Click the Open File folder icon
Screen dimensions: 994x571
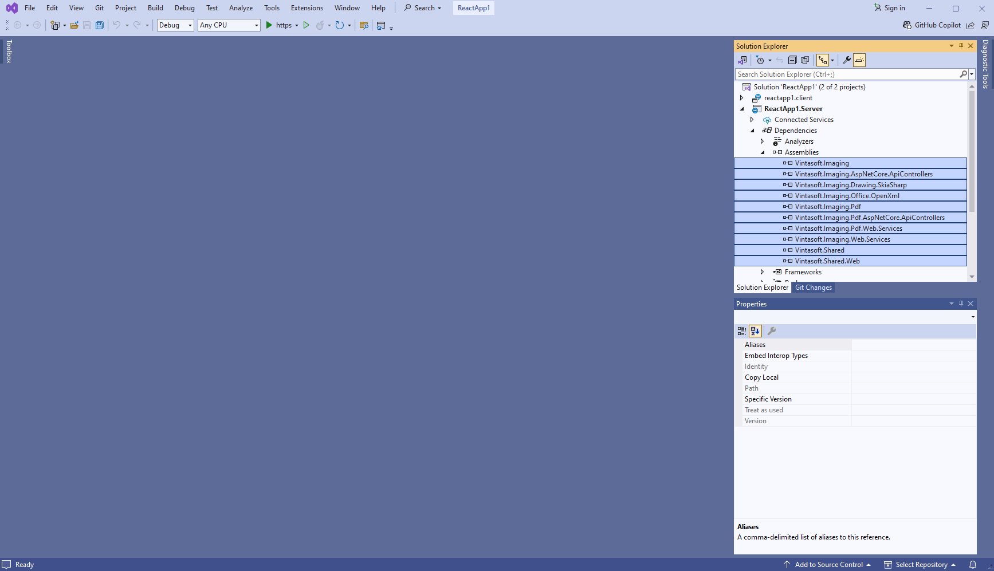point(74,25)
